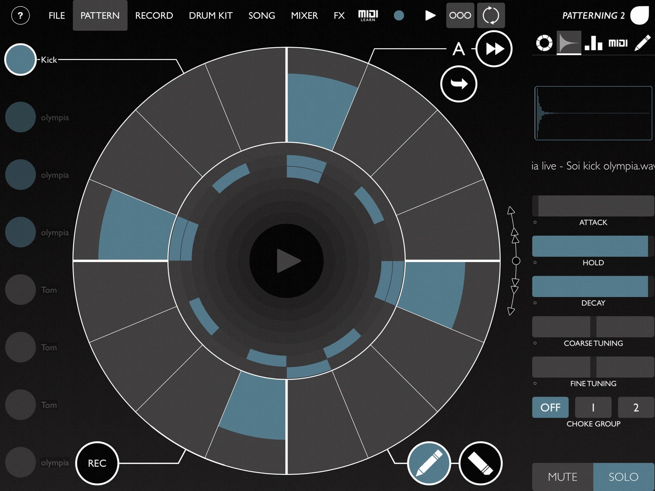Click the curved arrow direction button
The height and width of the screenshot is (491, 655).
click(459, 84)
